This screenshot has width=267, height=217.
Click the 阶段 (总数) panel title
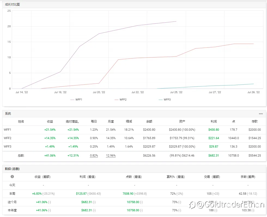(x=12, y=169)
